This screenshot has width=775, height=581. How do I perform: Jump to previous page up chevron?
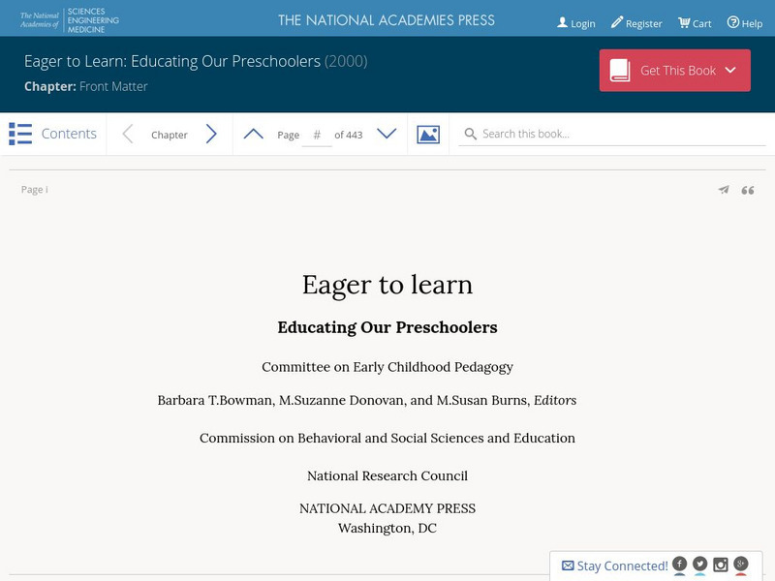pyautogui.click(x=253, y=135)
